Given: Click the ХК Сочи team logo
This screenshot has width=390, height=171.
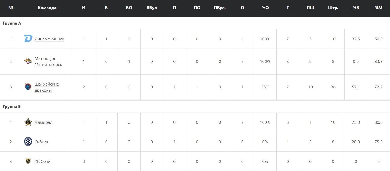Looking at the screenshot, I should pyautogui.click(x=28, y=161).
